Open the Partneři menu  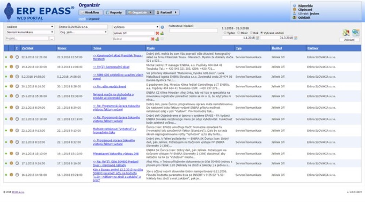click(x=167, y=12)
